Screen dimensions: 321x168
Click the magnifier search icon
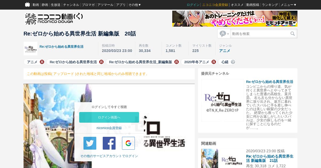(x=293, y=34)
